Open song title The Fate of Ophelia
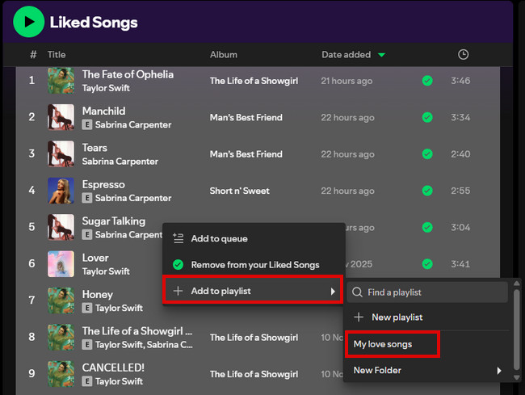The width and height of the screenshot is (525, 395). pos(128,74)
